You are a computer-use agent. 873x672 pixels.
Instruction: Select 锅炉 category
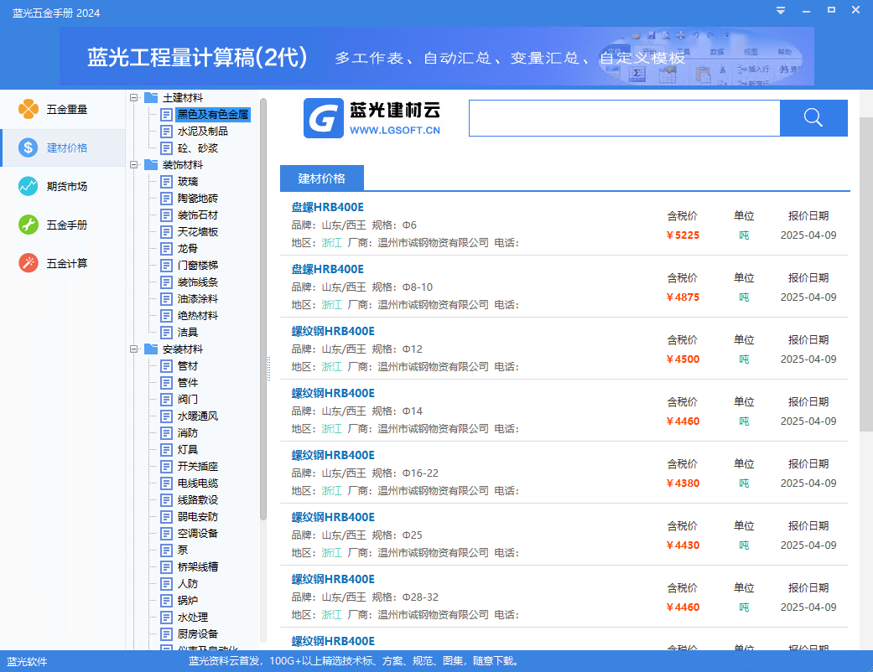(188, 600)
